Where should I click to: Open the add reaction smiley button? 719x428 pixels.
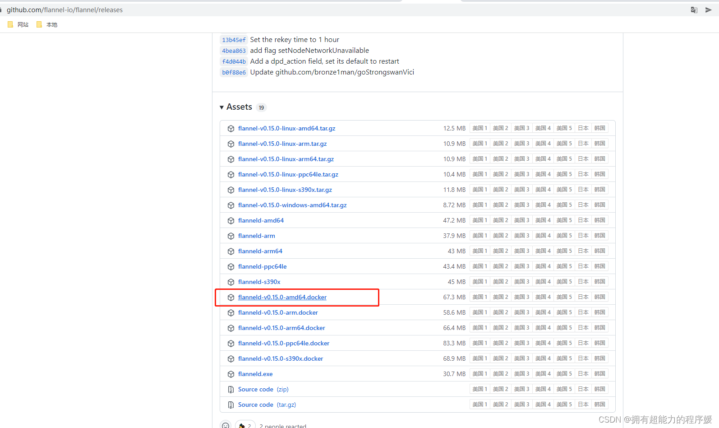click(226, 425)
